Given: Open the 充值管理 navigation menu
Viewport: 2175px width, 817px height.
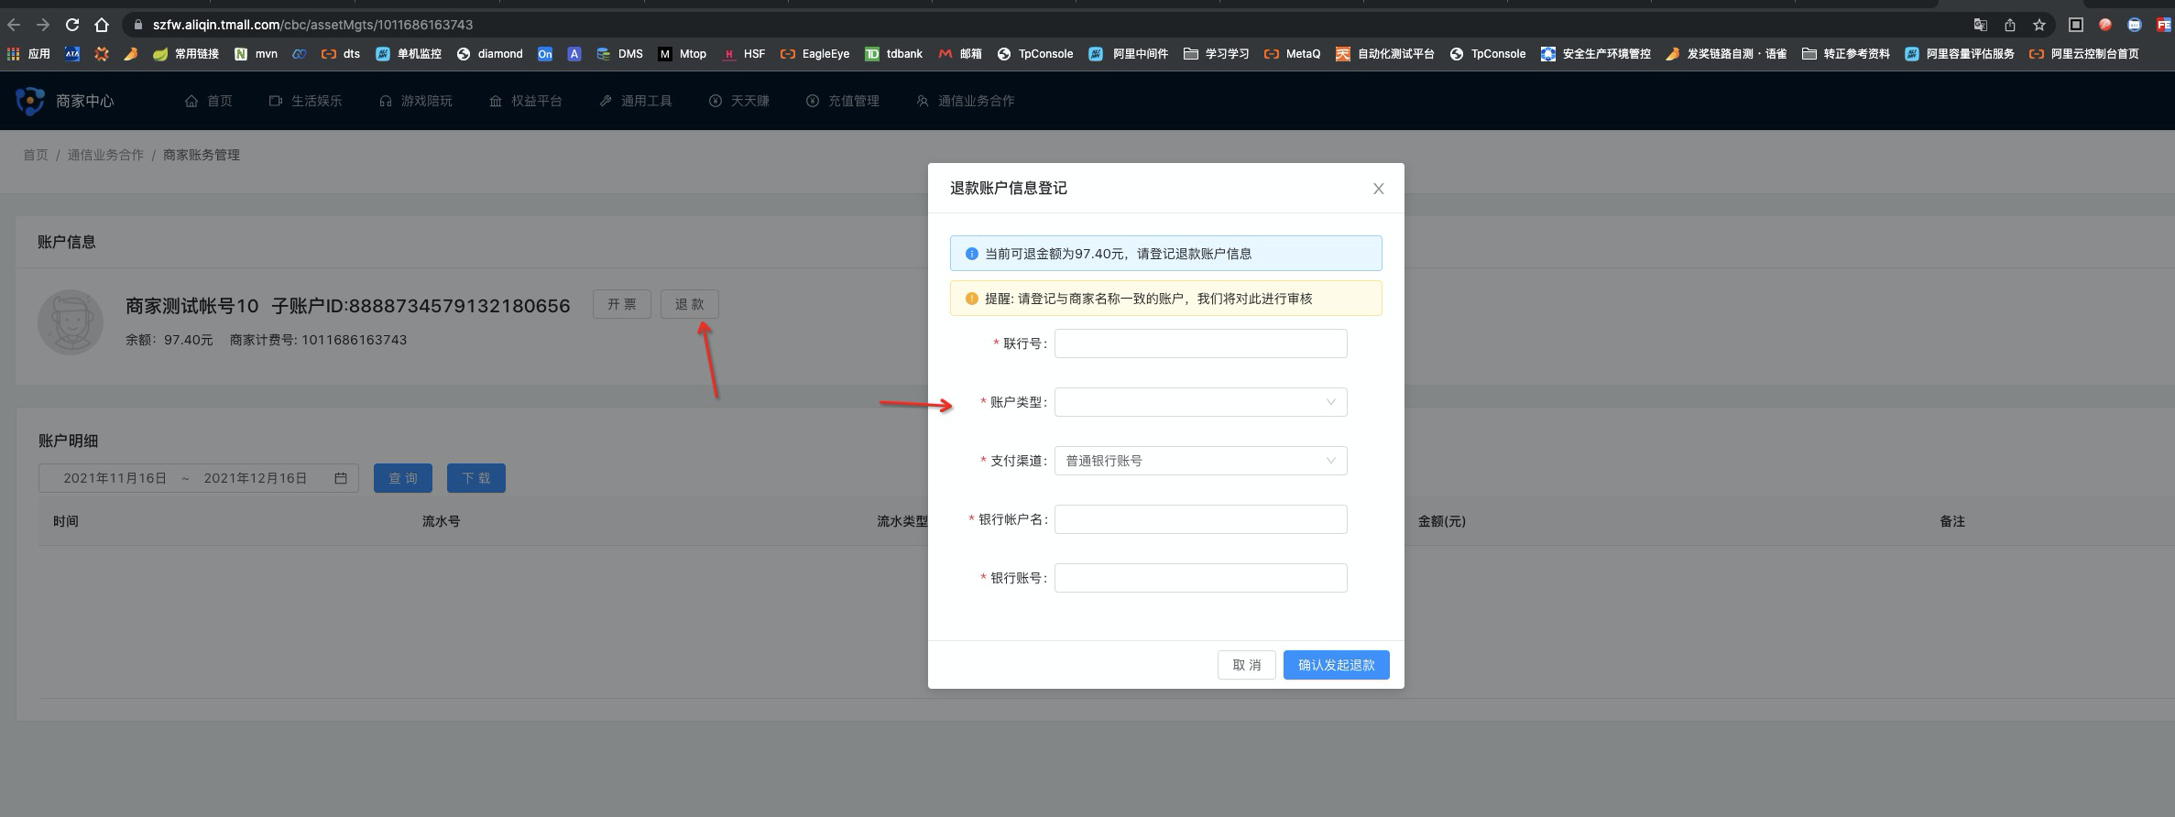Looking at the screenshot, I should (x=843, y=101).
